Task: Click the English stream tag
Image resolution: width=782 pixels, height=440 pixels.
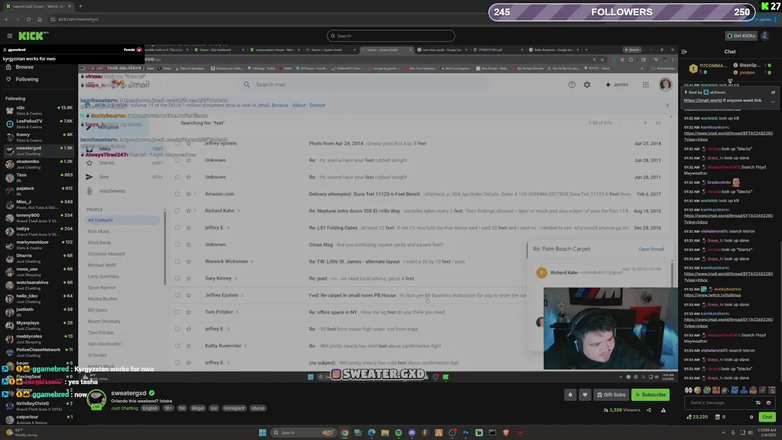Action: (150, 408)
